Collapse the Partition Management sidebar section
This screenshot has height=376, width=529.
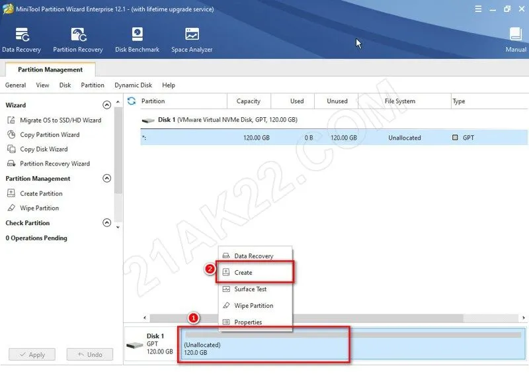click(x=106, y=178)
